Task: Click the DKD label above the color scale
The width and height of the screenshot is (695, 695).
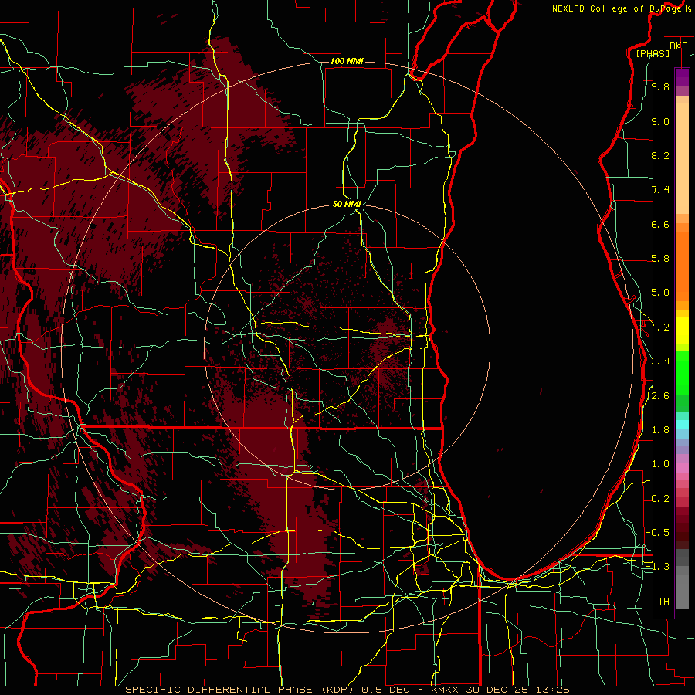Action: coord(679,46)
